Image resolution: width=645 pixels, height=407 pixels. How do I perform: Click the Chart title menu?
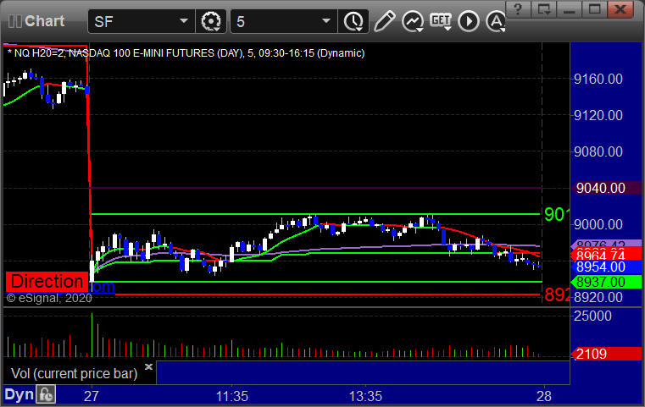tap(42, 20)
